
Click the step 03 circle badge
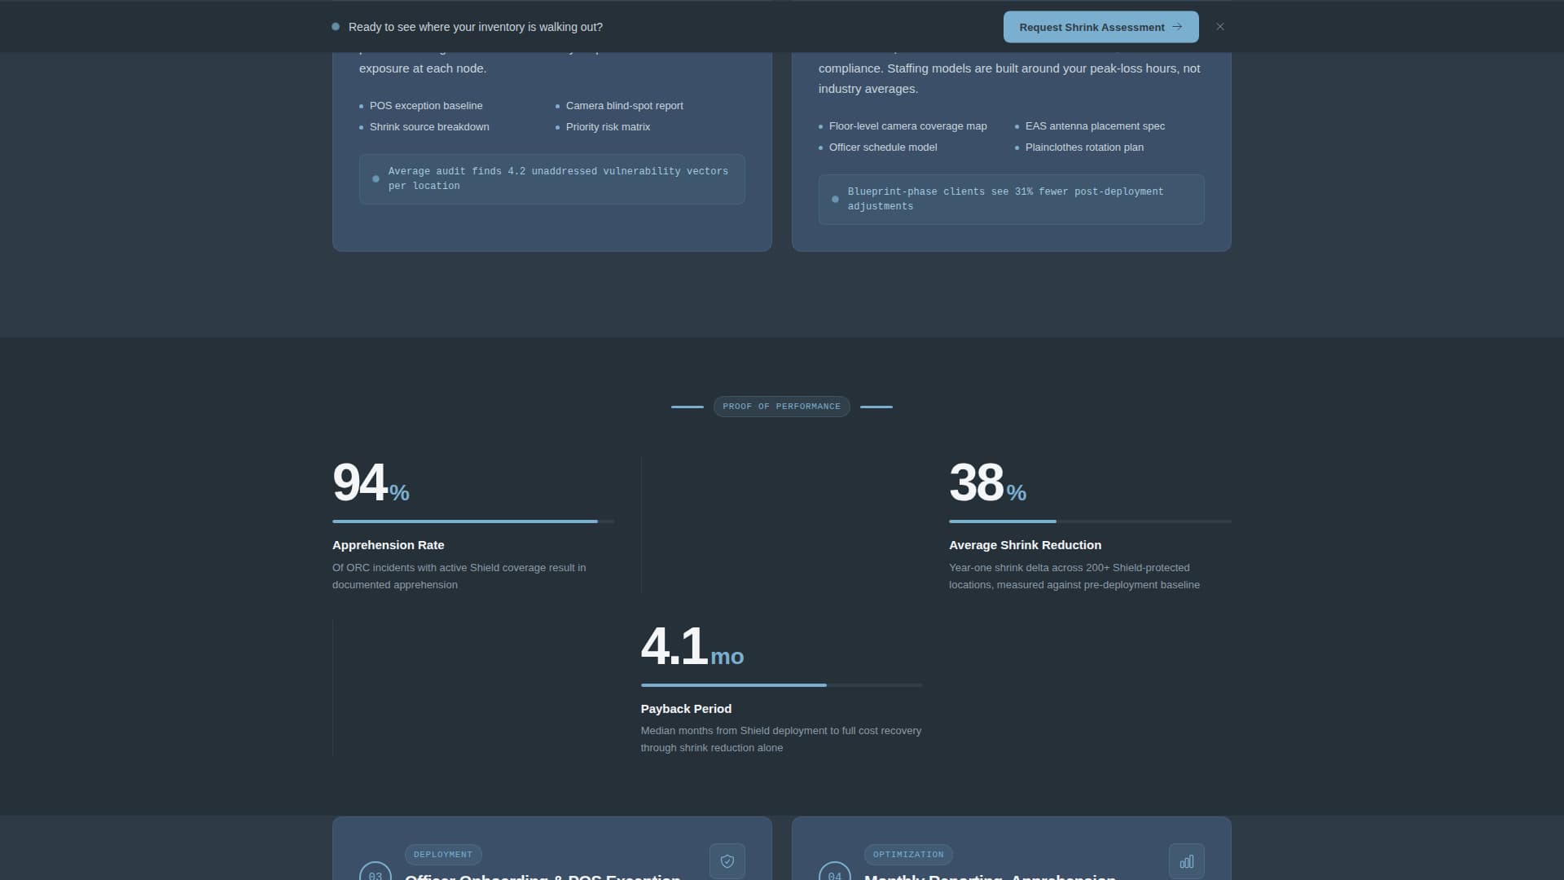(x=376, y=873)
